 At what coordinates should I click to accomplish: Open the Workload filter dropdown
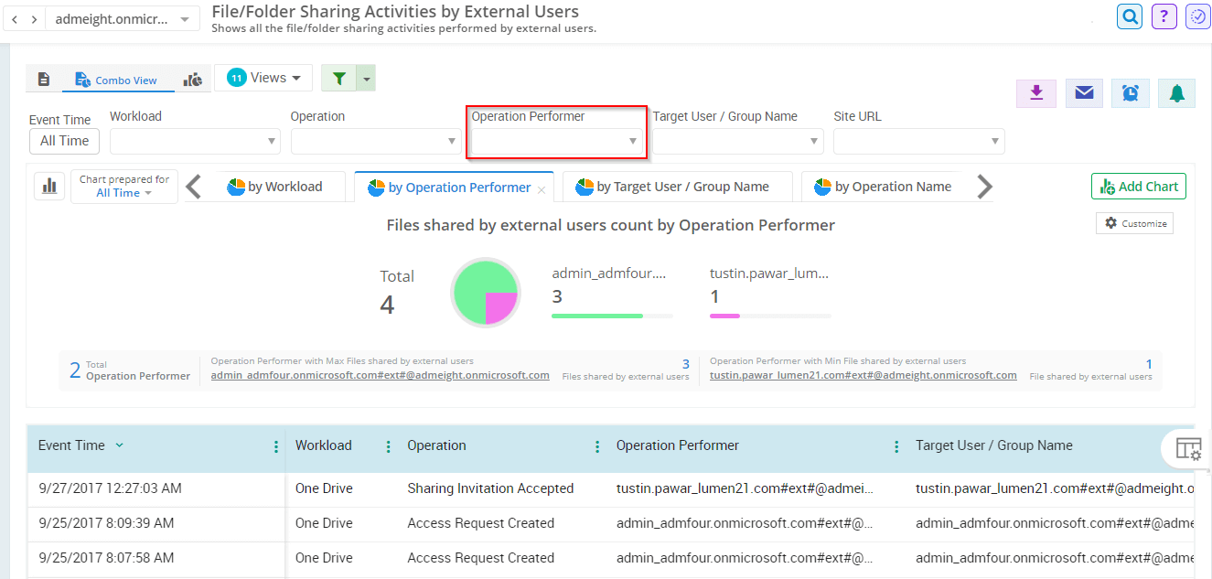tap(194, 142)
